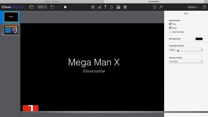This screenshot has height=117, width=208.
Task: Click the iCloud tutorial subtitle text
Action: coord(94,71)
